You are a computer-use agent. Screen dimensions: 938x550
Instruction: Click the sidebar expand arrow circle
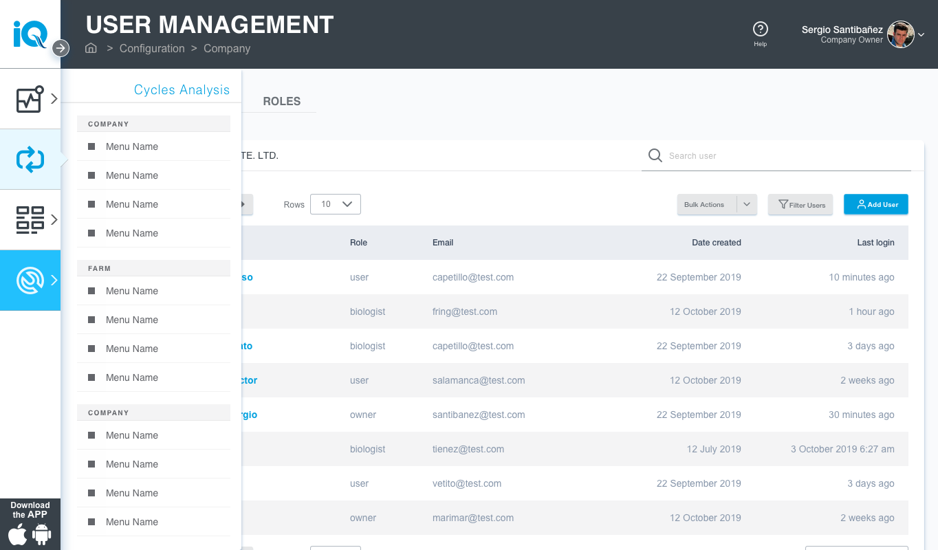pyautogui.click(x=61, y=48)
